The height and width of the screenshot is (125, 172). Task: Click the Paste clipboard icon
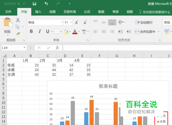[x=8, y=22]
